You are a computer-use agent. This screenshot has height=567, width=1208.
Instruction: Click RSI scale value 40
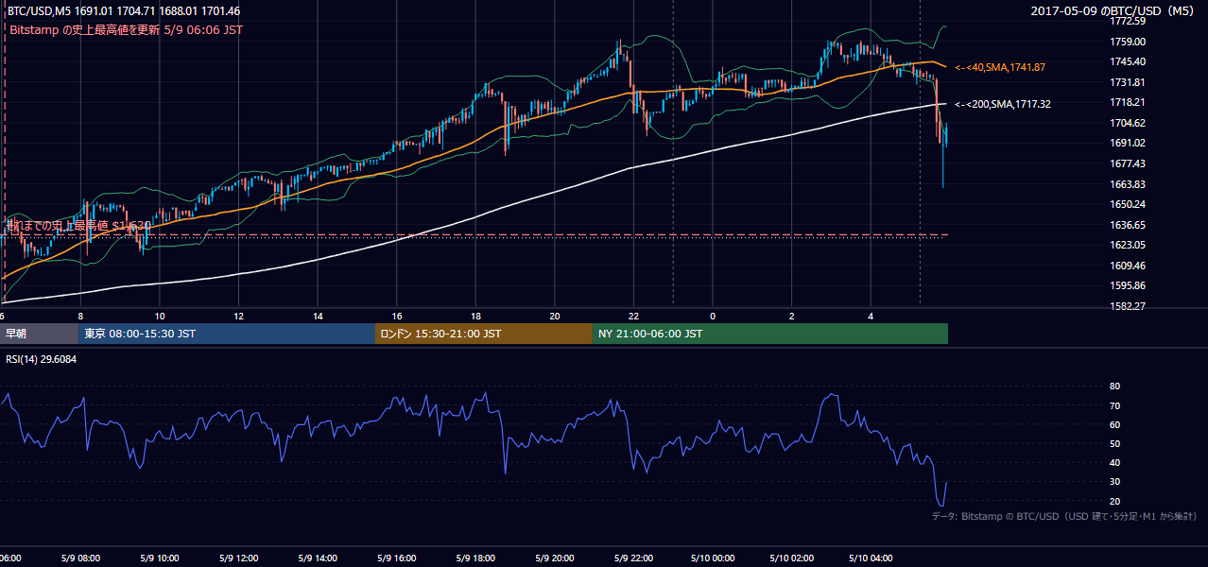(x=1114, y=462)
